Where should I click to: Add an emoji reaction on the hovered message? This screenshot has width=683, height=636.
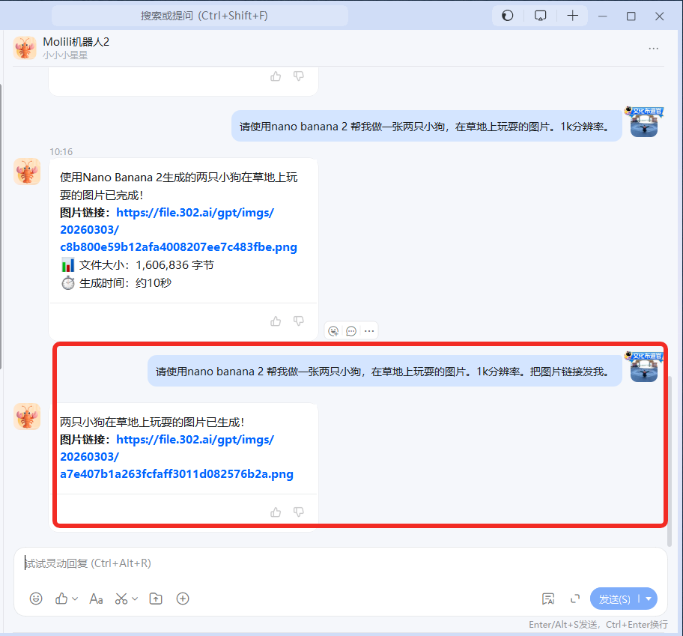[x=333, y=330]
